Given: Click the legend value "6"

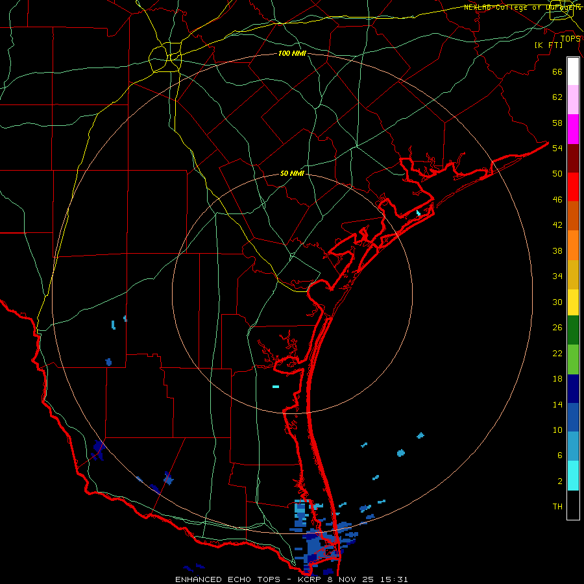Looking at the screenshot, I should click(x=560, y=456).
